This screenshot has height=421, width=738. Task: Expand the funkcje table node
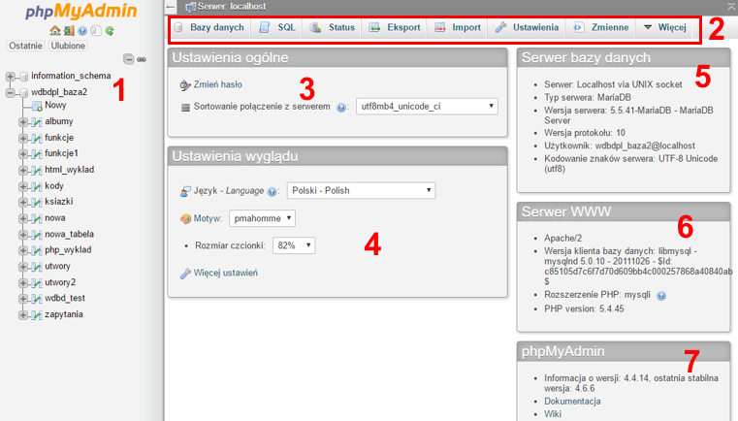(x=22, y=139)
